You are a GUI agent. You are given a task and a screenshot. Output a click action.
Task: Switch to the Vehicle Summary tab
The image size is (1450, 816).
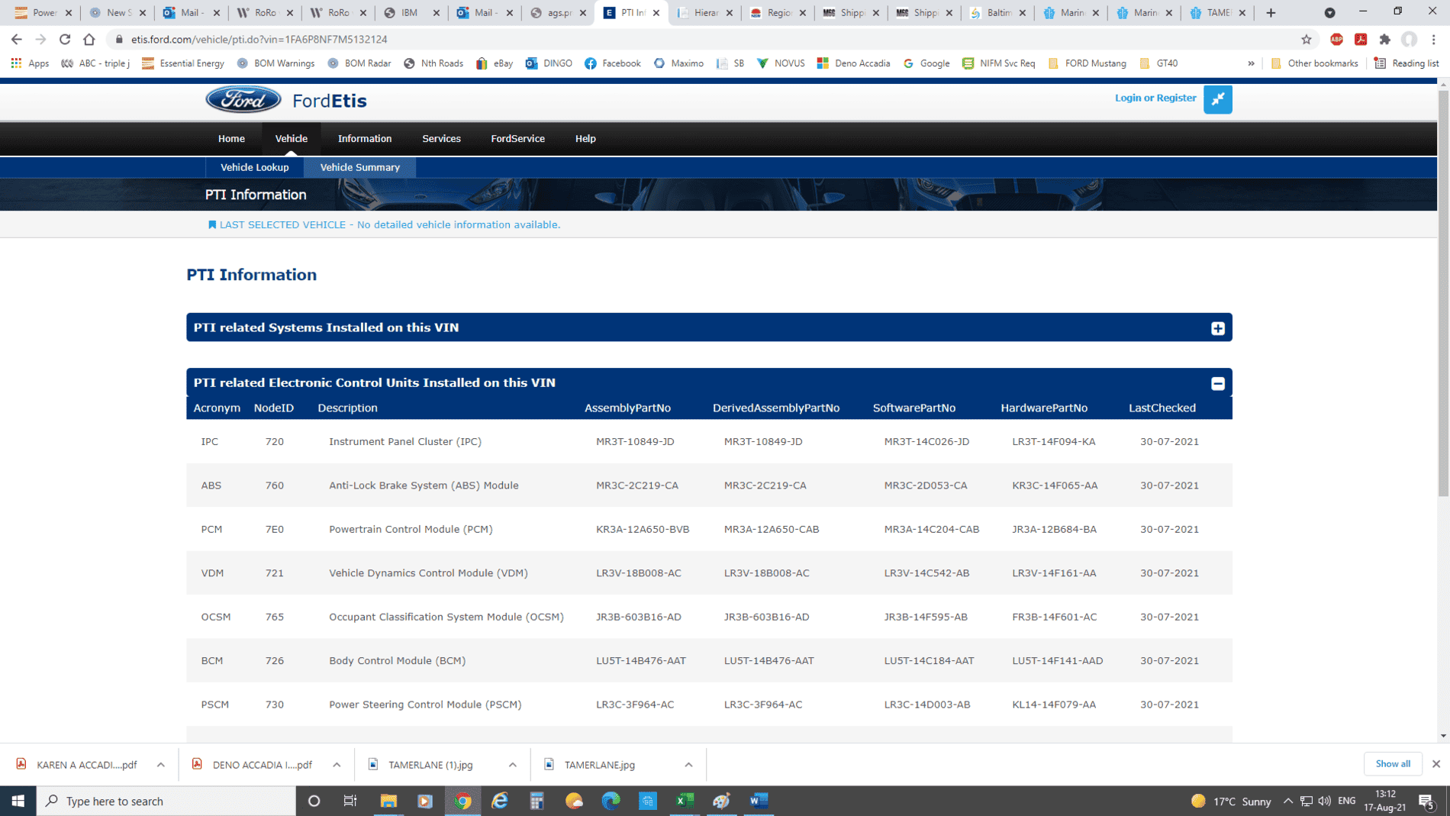coord(359,167)
